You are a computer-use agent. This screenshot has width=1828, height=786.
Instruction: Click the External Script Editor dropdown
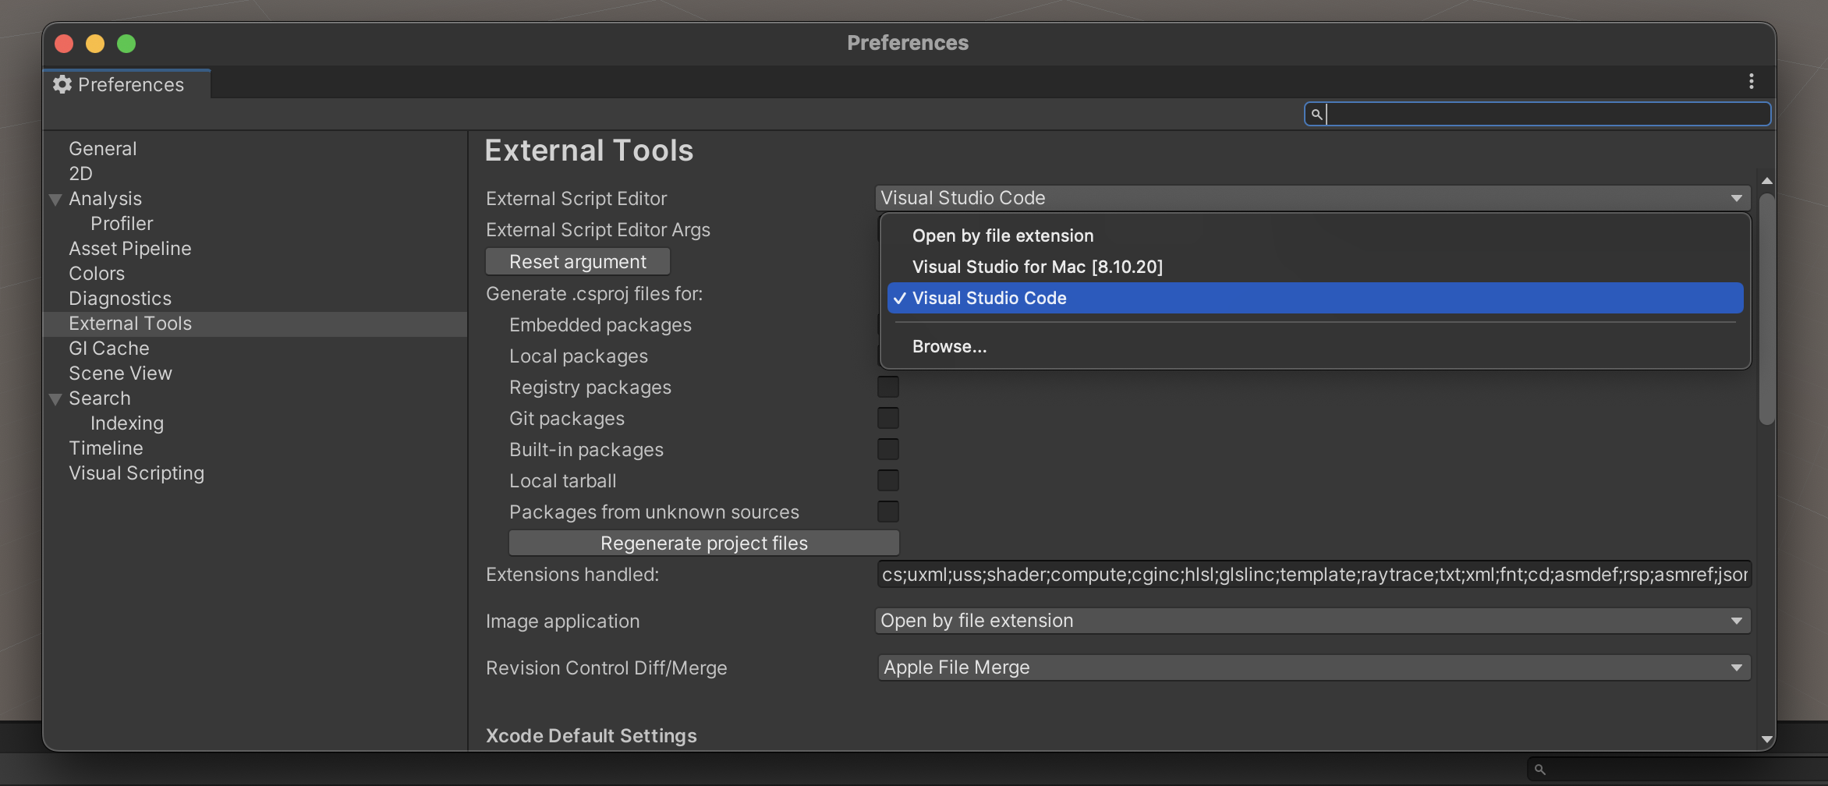coord(1313,198)
